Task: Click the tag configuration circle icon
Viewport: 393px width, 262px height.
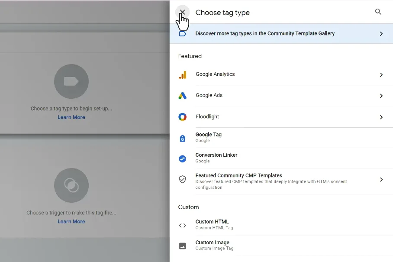Action: click(71, 81)
